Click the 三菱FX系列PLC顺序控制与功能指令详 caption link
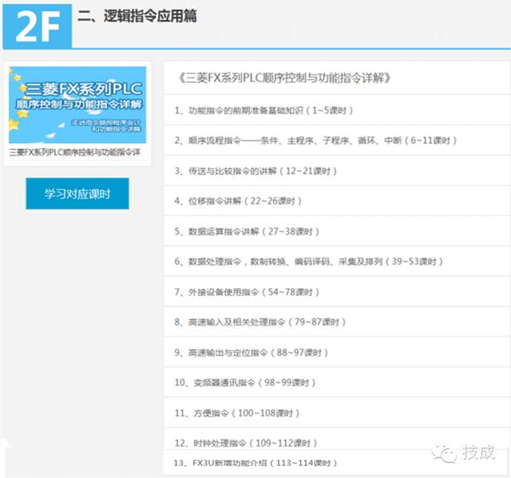Screen dimensions: 511x478 tap(74, 152)
